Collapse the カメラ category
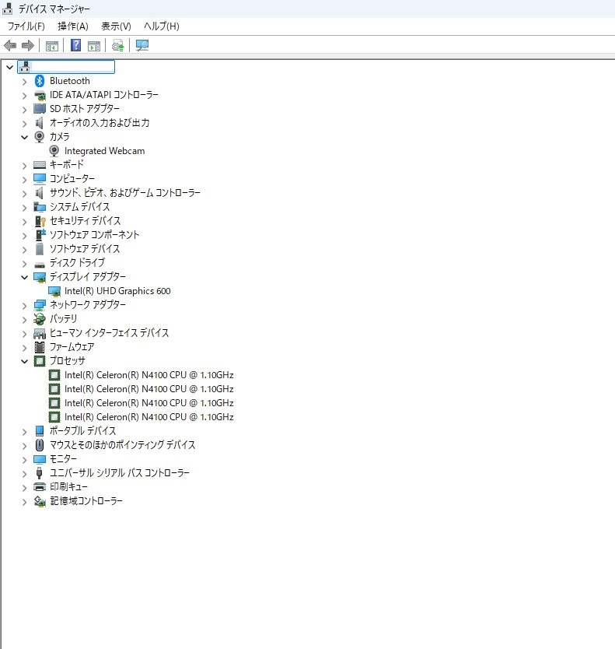 (x=24, y=137)
